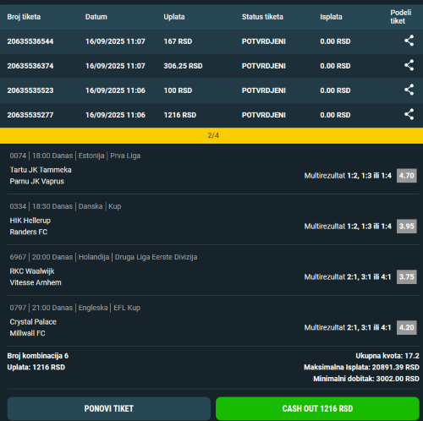Image resolution: width=423 pixels, height=421 pixels.
Task: Expand ticket row with 306.25 RSD payment
Action: point(211,66)
